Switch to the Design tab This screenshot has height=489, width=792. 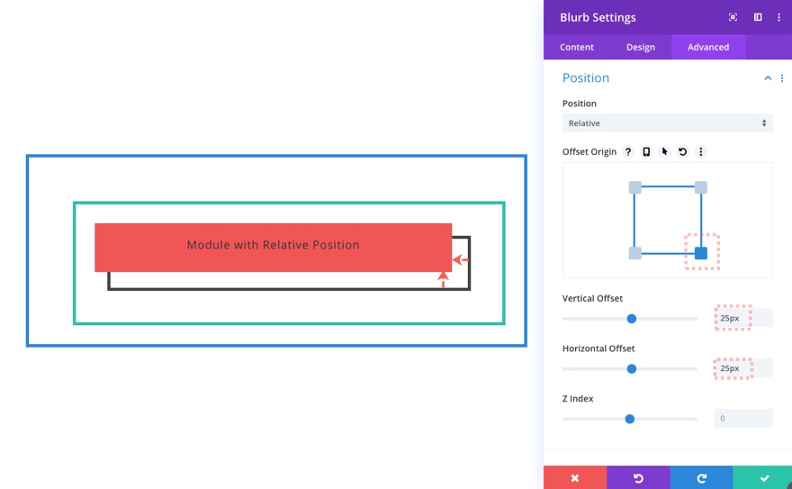641,47
